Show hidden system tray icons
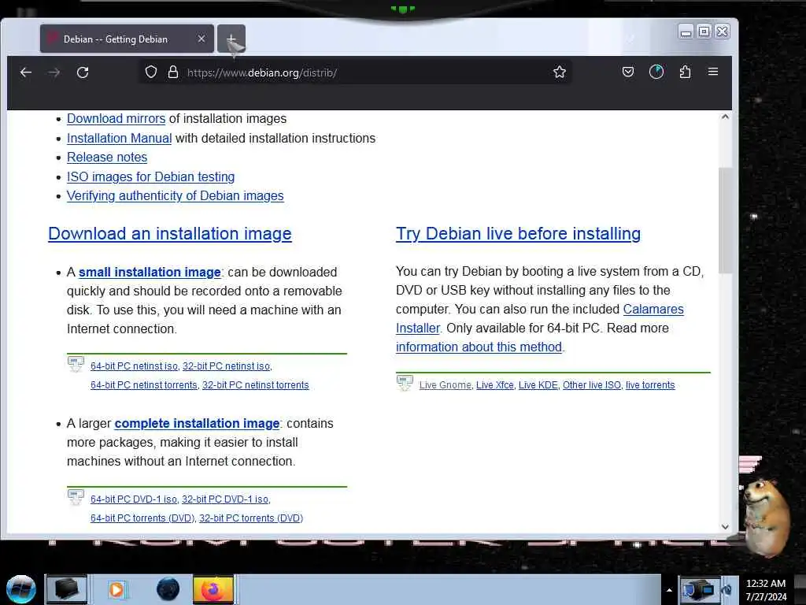806x605 pixels. 669,590
